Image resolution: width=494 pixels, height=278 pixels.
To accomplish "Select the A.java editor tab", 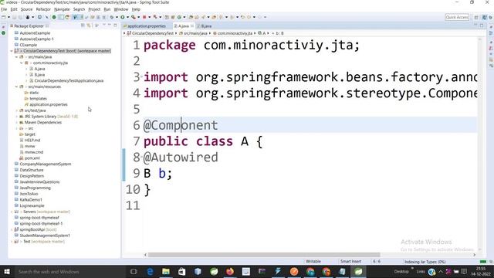I will (183, 26).
